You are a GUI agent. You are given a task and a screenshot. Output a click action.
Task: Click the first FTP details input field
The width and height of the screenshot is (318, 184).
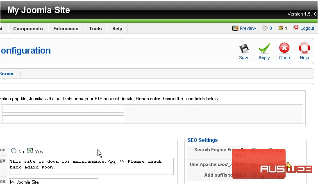click(63, 109)
